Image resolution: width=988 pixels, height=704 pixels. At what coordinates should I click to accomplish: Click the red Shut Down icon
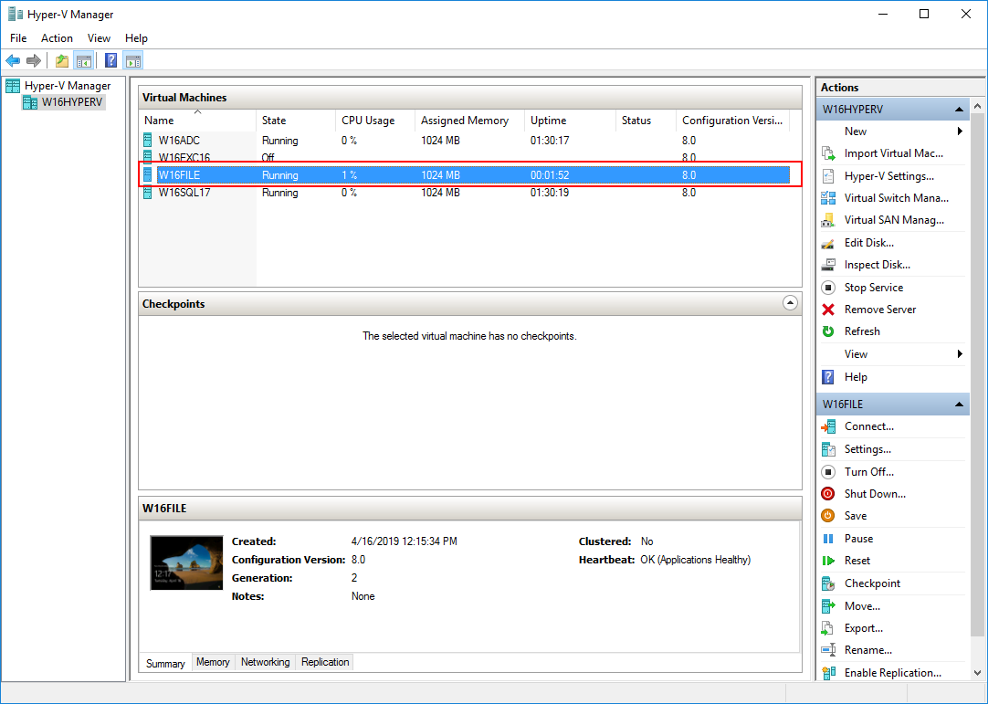[828, 493]
